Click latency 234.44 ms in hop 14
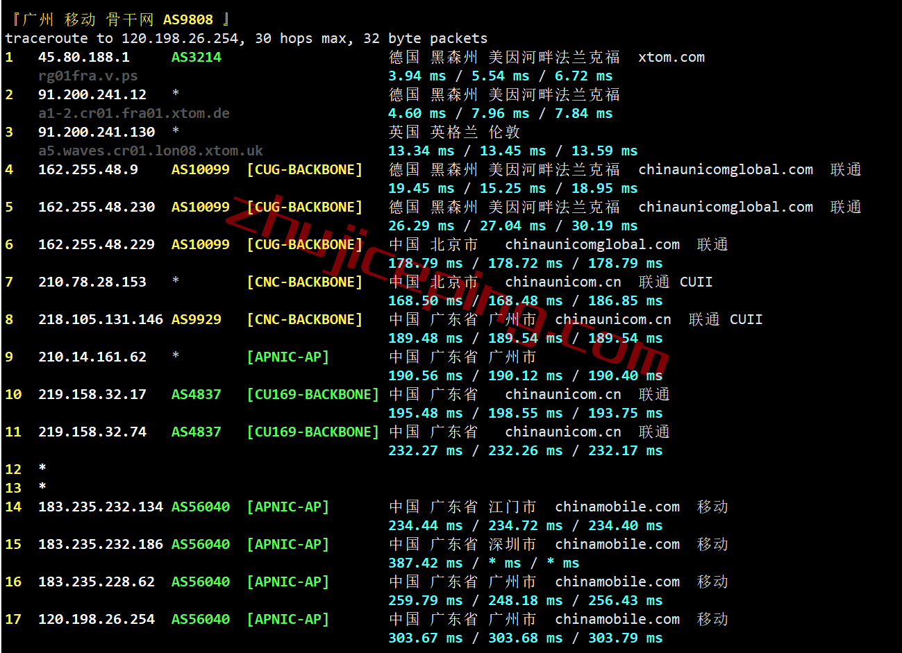Image resolution: width=902 pixels, height=653 pixels. click(x=426, y=525)
